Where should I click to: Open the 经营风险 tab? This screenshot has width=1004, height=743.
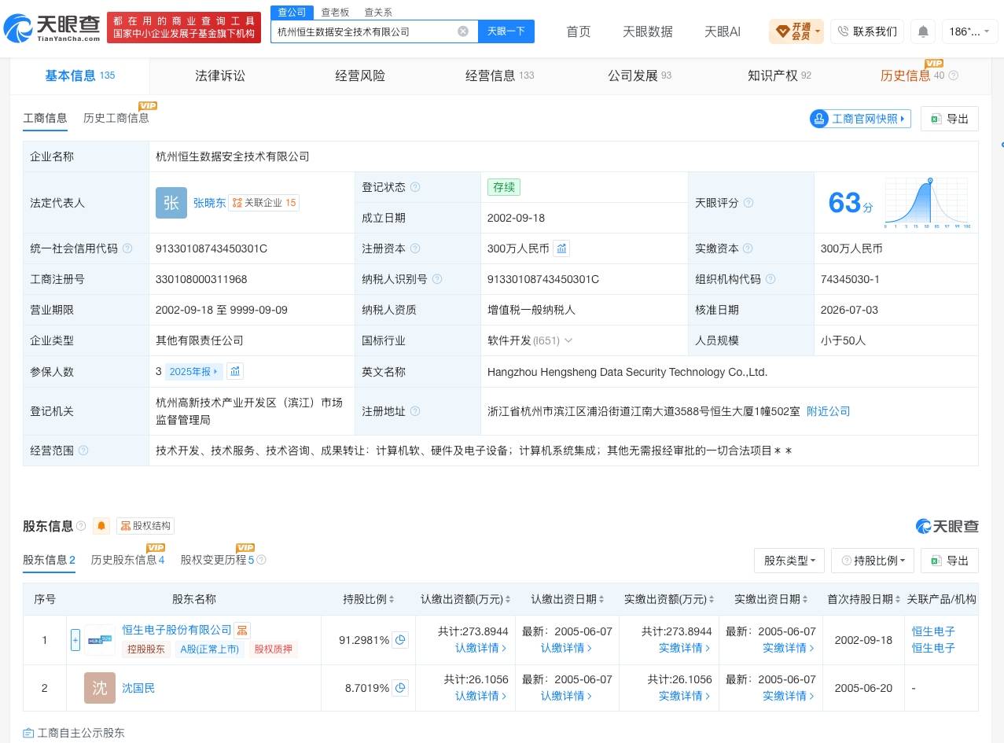tap(360, 75)
